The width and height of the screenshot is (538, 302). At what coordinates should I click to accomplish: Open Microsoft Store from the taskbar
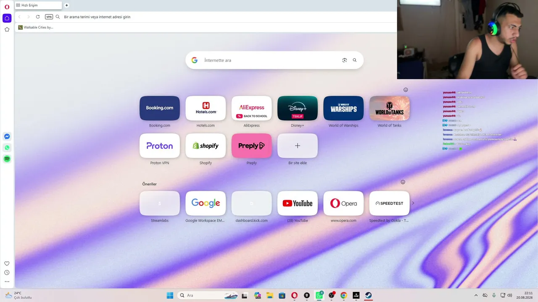point(282,295)
